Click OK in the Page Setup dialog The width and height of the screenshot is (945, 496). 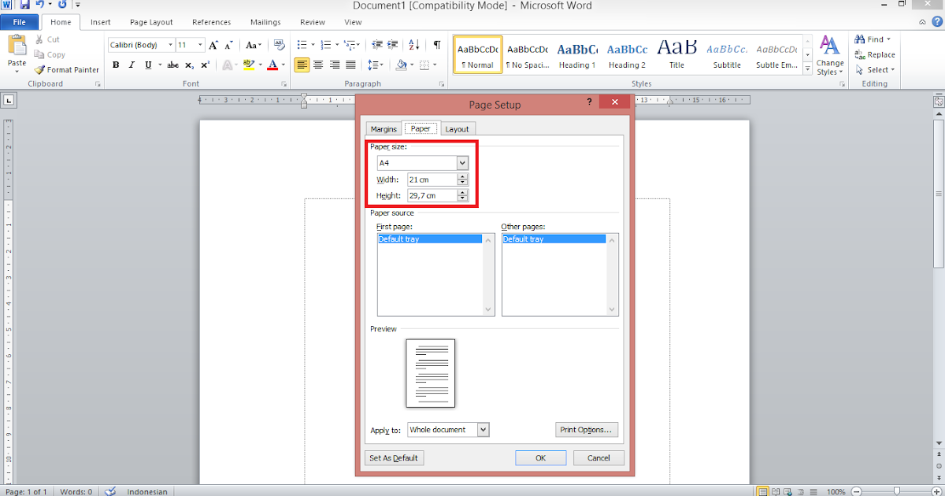(540, 457)
